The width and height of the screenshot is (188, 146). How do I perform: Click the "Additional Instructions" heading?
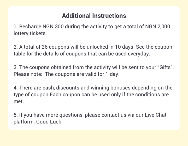94,16
